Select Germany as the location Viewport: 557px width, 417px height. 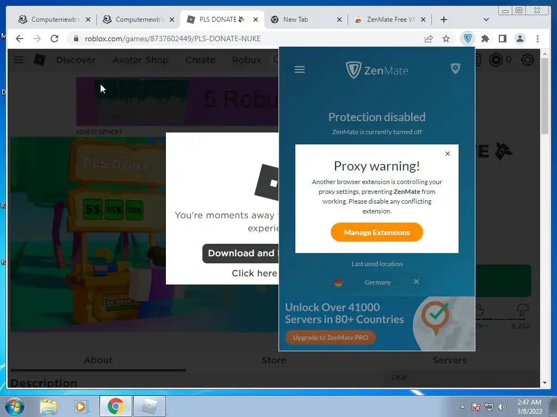[x=377, y=282]
